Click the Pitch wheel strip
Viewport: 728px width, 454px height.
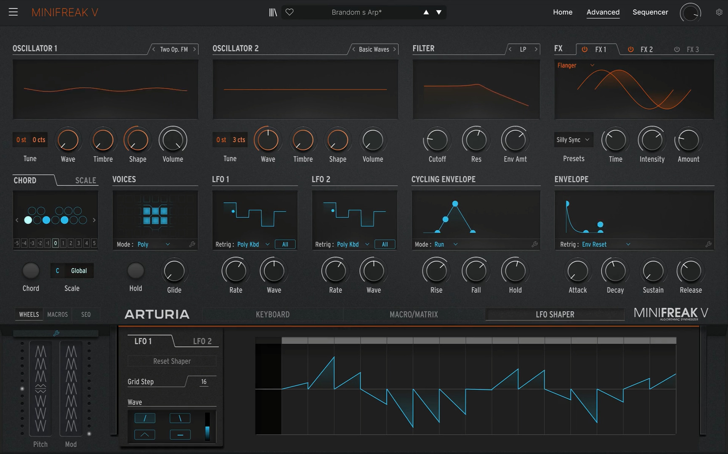tap(40, 388)
